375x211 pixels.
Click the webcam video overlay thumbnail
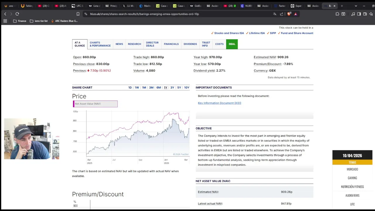(x=32, y=139)
